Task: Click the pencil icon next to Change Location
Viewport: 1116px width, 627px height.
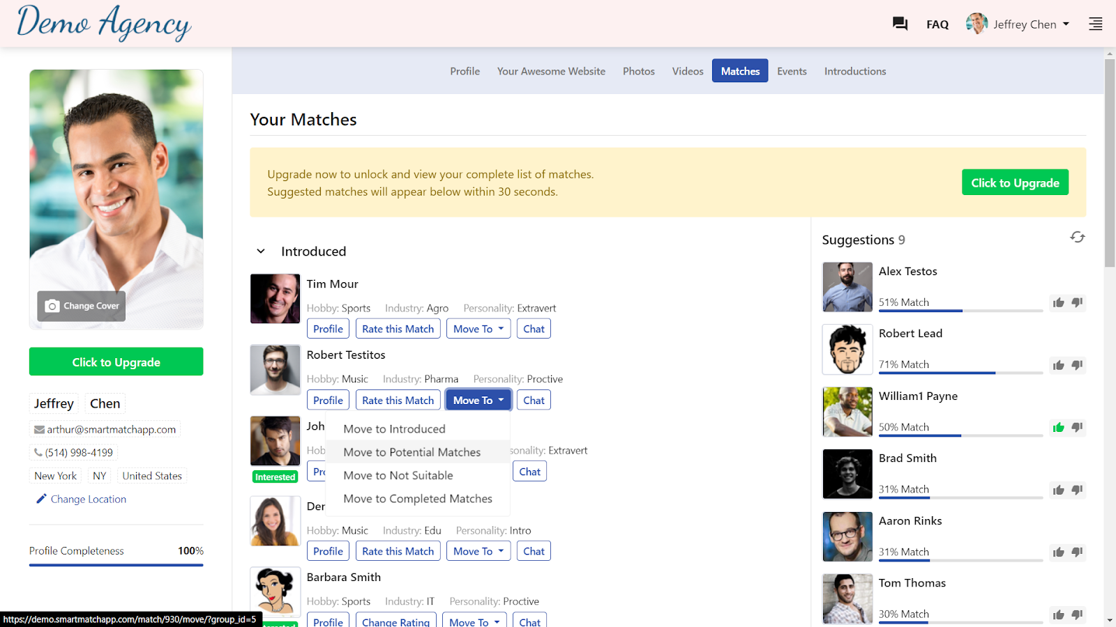Action: coord(40,499)
